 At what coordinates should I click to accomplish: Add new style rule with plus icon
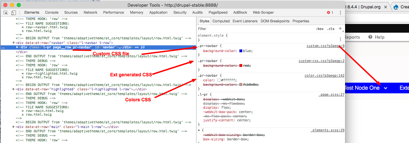tap(340, 29)
